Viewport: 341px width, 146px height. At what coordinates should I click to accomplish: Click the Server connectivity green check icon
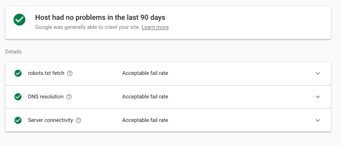pyautogui.click(x=18, y=120)
